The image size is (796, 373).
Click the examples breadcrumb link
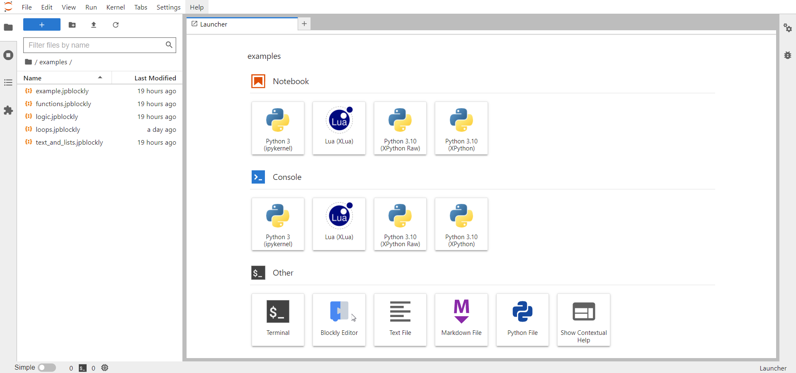coord(53,62)
